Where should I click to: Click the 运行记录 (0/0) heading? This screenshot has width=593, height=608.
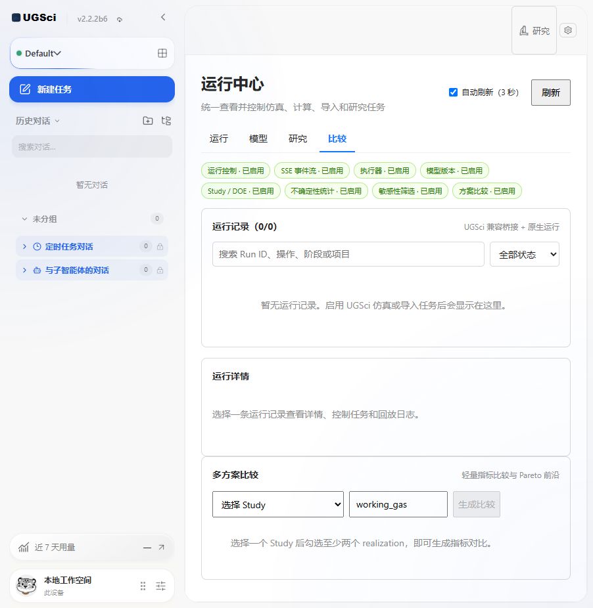[245, 227]
